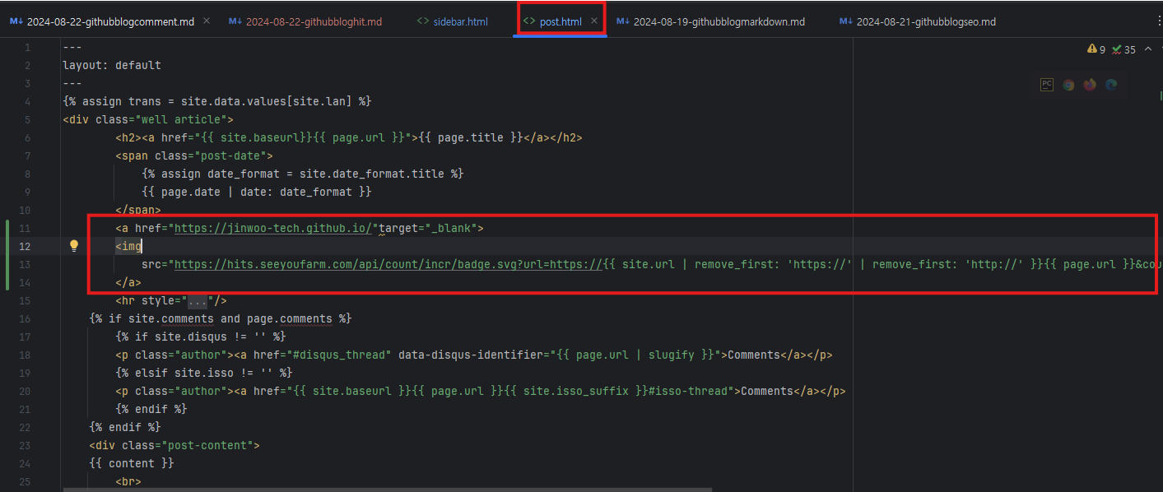1163x492 pixels.
Task: Switch to 2024-08-22-githubbloghit.md tab
Action: (x=305, y=21)
